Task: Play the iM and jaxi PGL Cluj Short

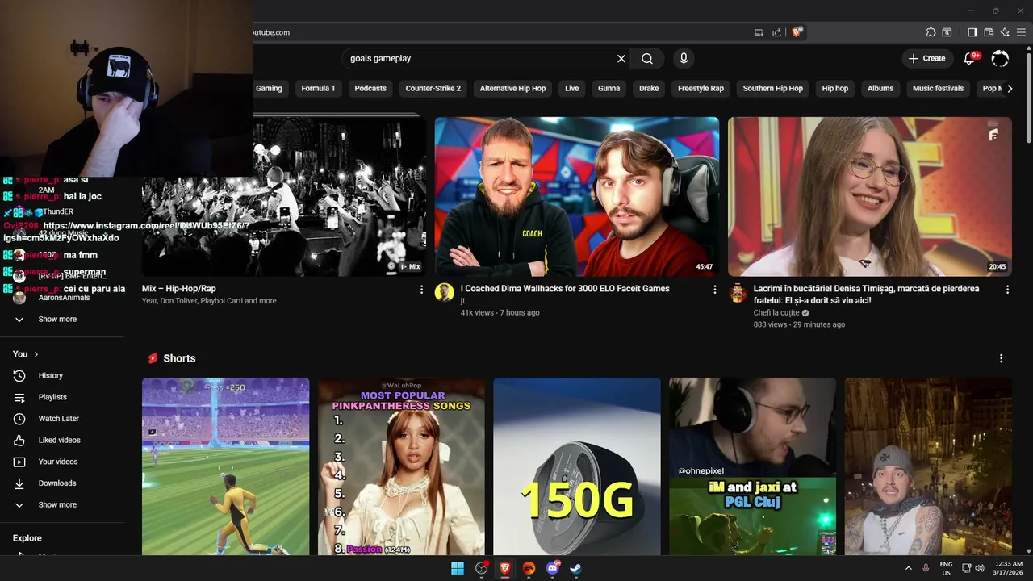Action: (752, 466)
